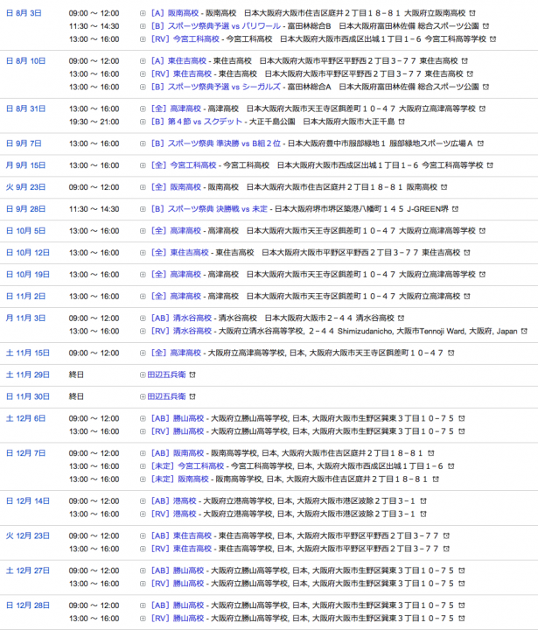Select the 19:30 ～ 21:00 time on 8月31日

pos(94,122)
